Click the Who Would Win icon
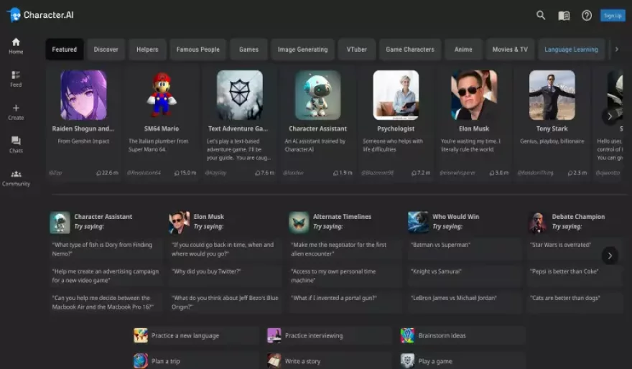Viewport: 632px width, 369px height. tap(418, 223)
